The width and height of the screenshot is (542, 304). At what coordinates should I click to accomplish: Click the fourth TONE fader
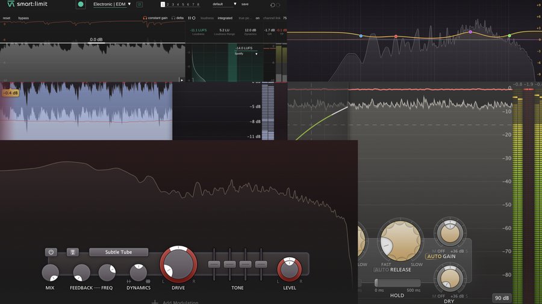click(x=261, y=264)
